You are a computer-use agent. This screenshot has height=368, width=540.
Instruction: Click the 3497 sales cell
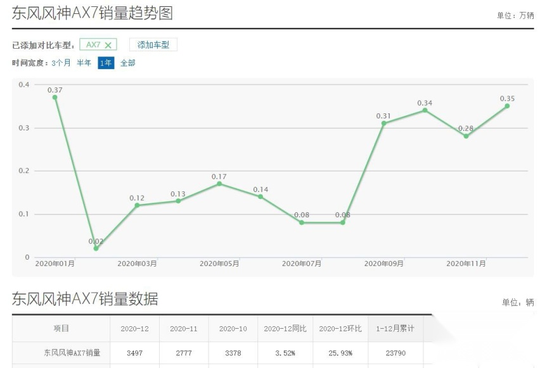(134, 353)
